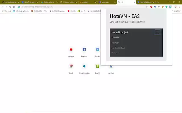The image size is (182, 113).
Task: Switch to the Messenger tab
Action: pyautogui.click(x=107, y=2)
